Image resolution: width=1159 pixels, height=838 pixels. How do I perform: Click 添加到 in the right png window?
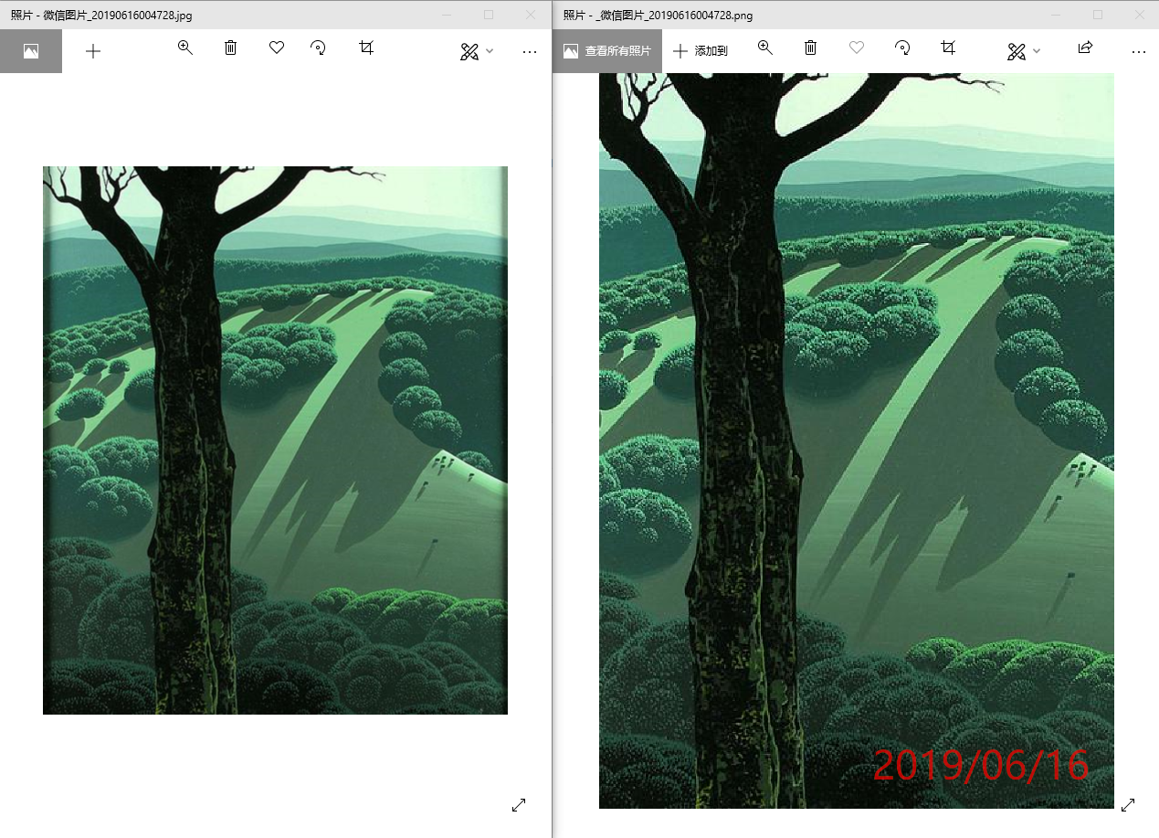click(701, 51)
